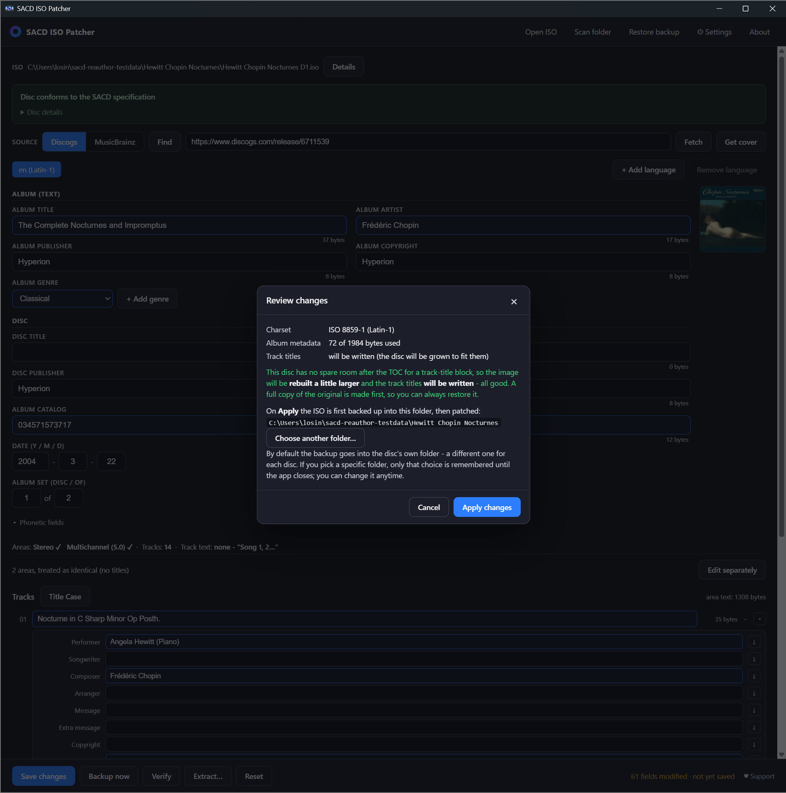Open the Settings gear menu item
Viewport: 786px width, 793px height.
[x=714, y=32]
